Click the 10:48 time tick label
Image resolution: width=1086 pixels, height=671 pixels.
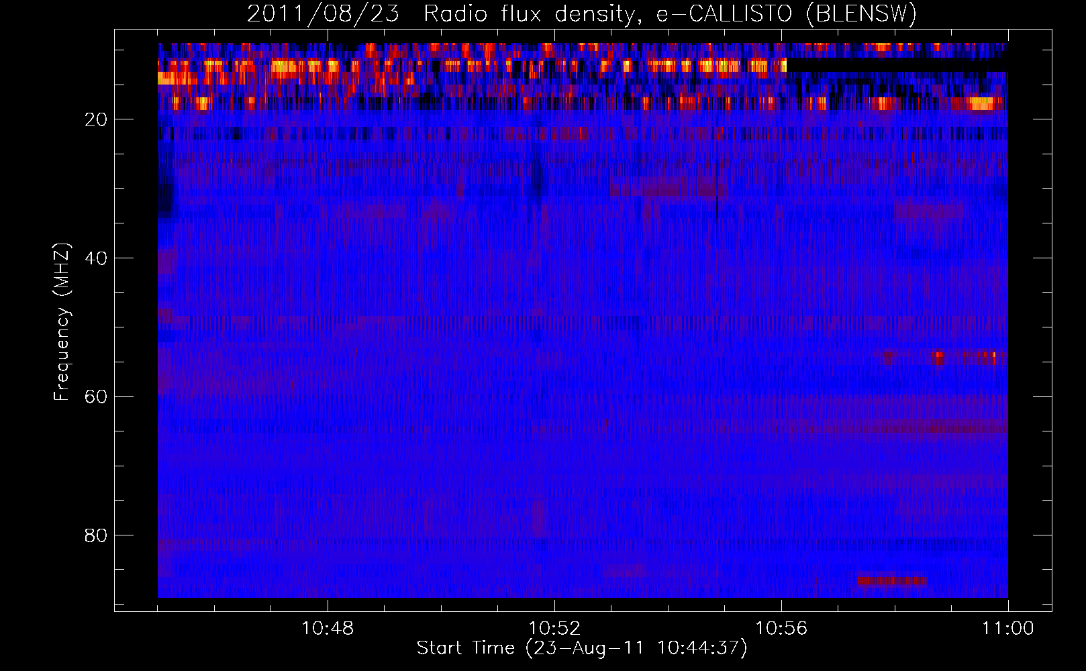[x=328, y=629]
